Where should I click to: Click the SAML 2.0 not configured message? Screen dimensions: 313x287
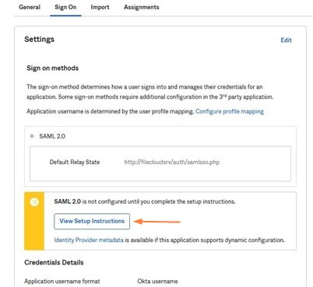(x=145, y=201)
